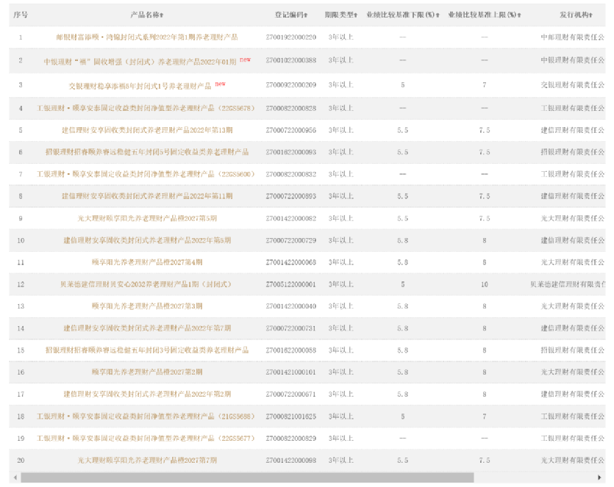
Task: Click the sort arrow beside 产品名称 header
Action: pyautogui.click(x=161, y=15)
